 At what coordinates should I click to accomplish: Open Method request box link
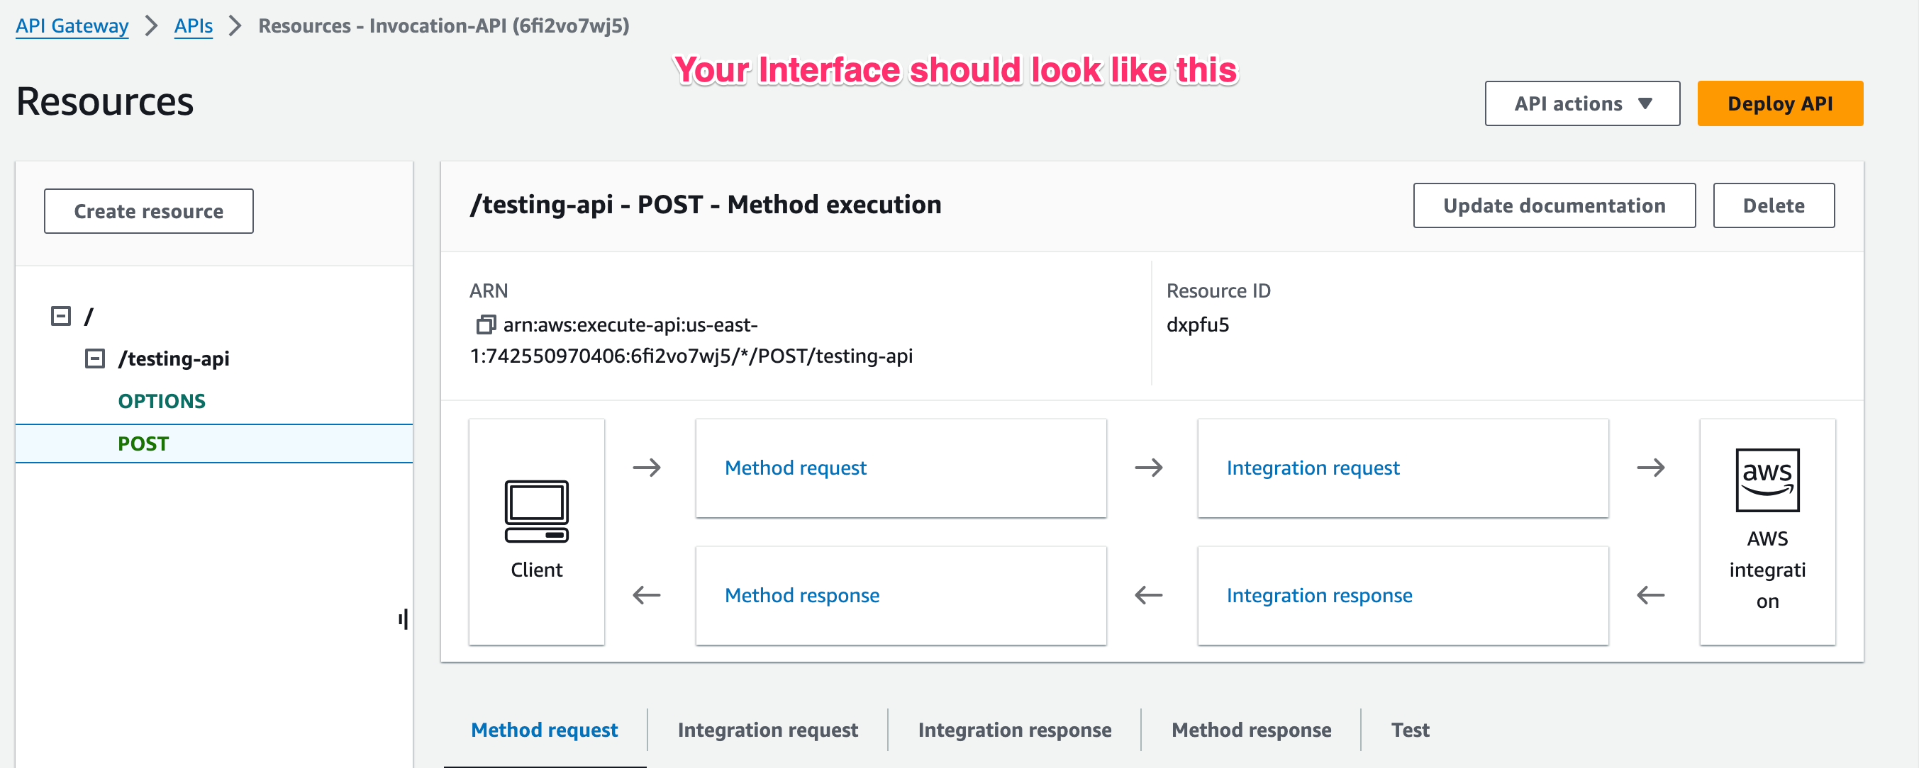(795, 468)
